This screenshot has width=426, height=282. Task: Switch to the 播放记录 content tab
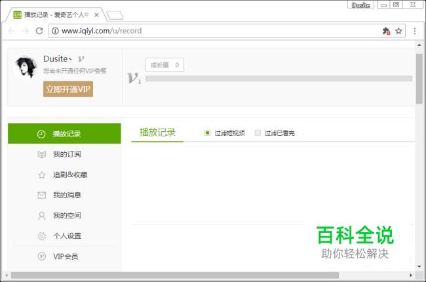(x=157, y=132)
